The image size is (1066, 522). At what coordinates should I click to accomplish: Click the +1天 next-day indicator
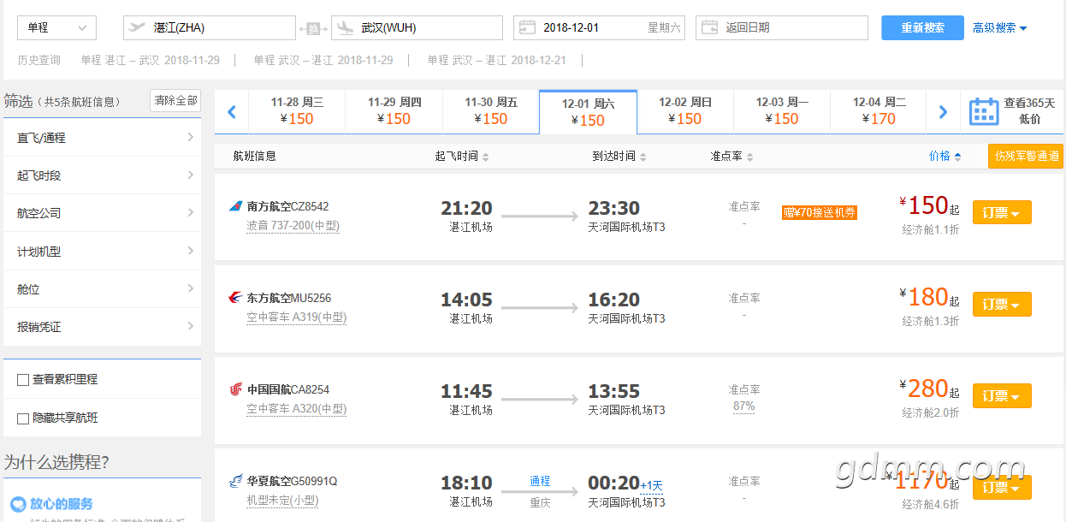click(x=652, y=486)
